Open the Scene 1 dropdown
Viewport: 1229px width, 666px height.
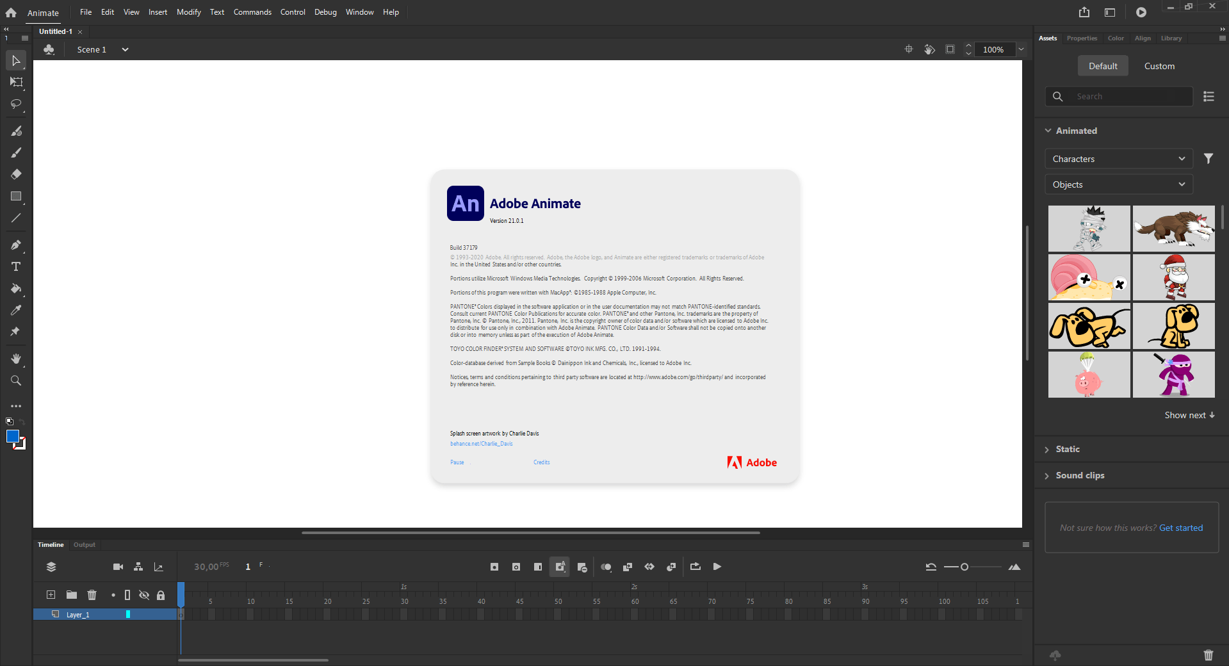(125, 49)
